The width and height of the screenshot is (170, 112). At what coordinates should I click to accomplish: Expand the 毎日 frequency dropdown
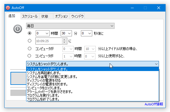(x=70, y=26)
